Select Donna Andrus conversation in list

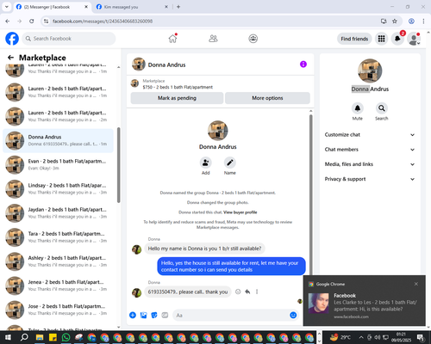(x=58, y=140)
